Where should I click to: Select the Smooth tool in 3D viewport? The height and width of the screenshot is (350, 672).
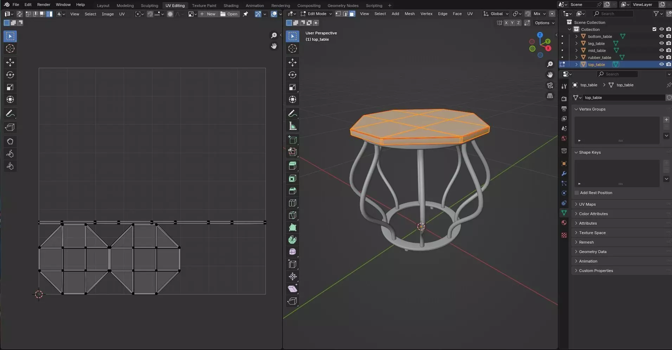pos(293,252)
